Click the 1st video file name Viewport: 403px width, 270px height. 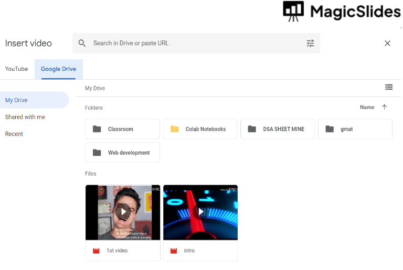(x=117, y=251)
